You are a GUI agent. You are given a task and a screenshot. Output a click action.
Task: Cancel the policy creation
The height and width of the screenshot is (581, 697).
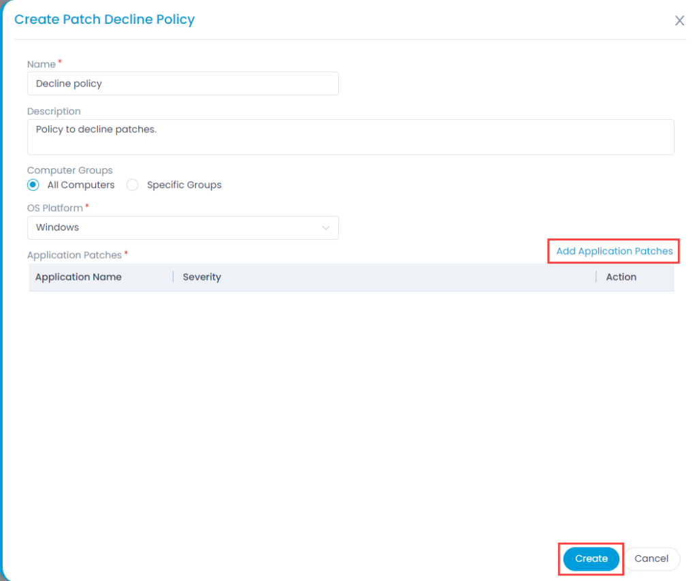pos(651,559)
